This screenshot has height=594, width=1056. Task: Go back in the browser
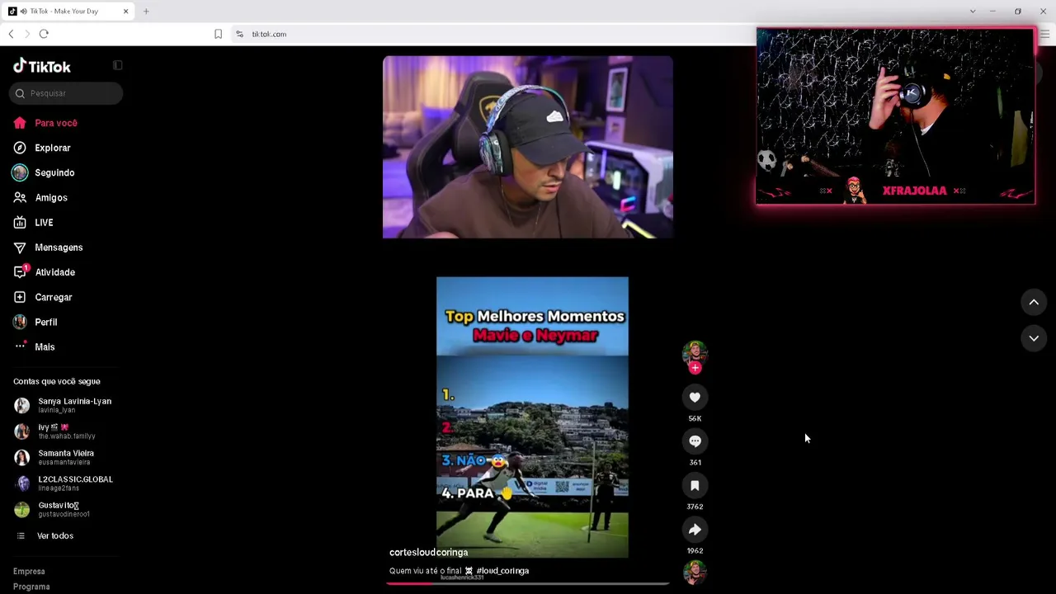11,34
